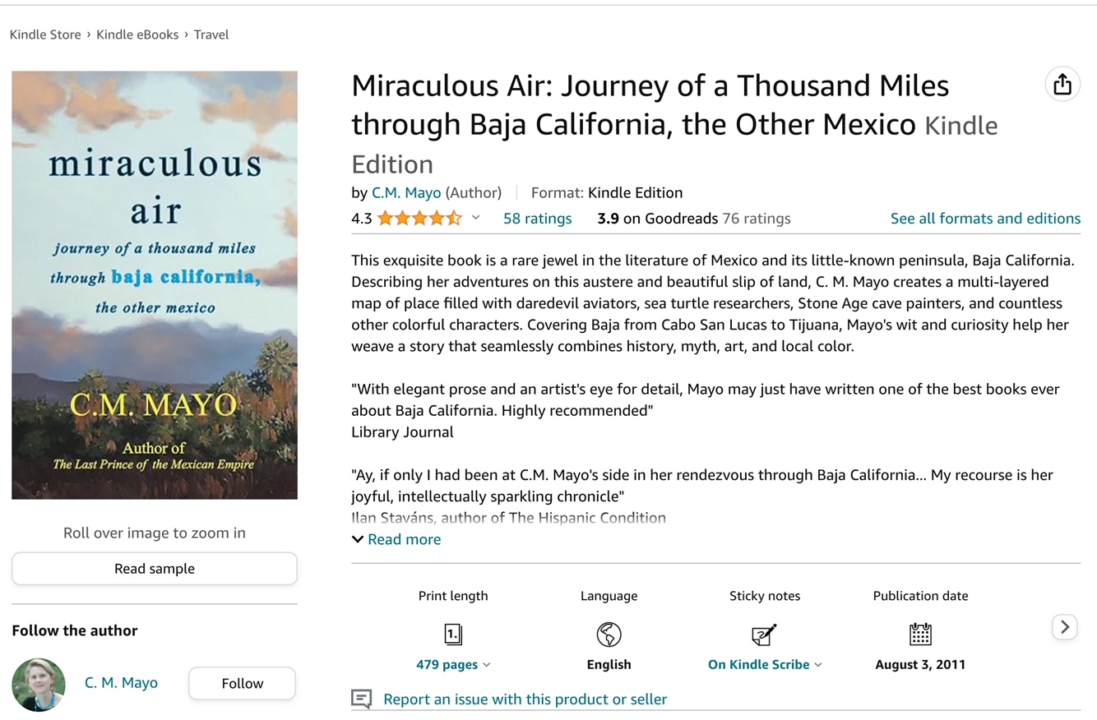Open the 58 ratings link
The height and width of the screenshot is (720, 1097).
pos(537,219)
